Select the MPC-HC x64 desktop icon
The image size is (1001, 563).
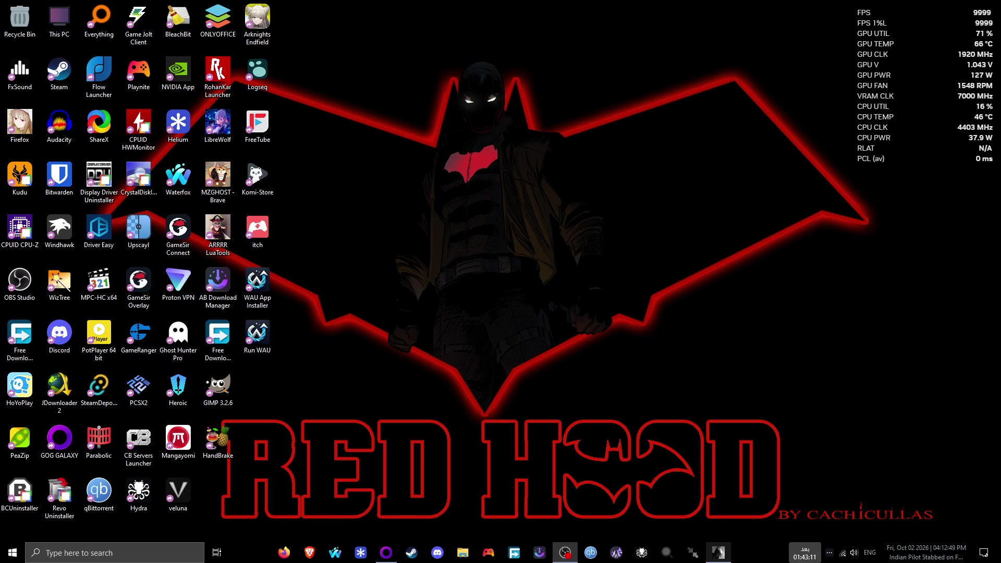pos(99,285)
